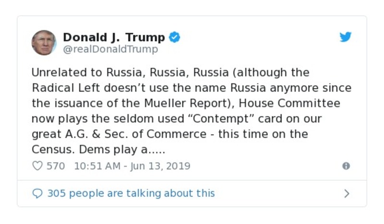Viewport: 384px width, 224px height.
Task: Open the tweet info icon
Action: pos(346,166)
